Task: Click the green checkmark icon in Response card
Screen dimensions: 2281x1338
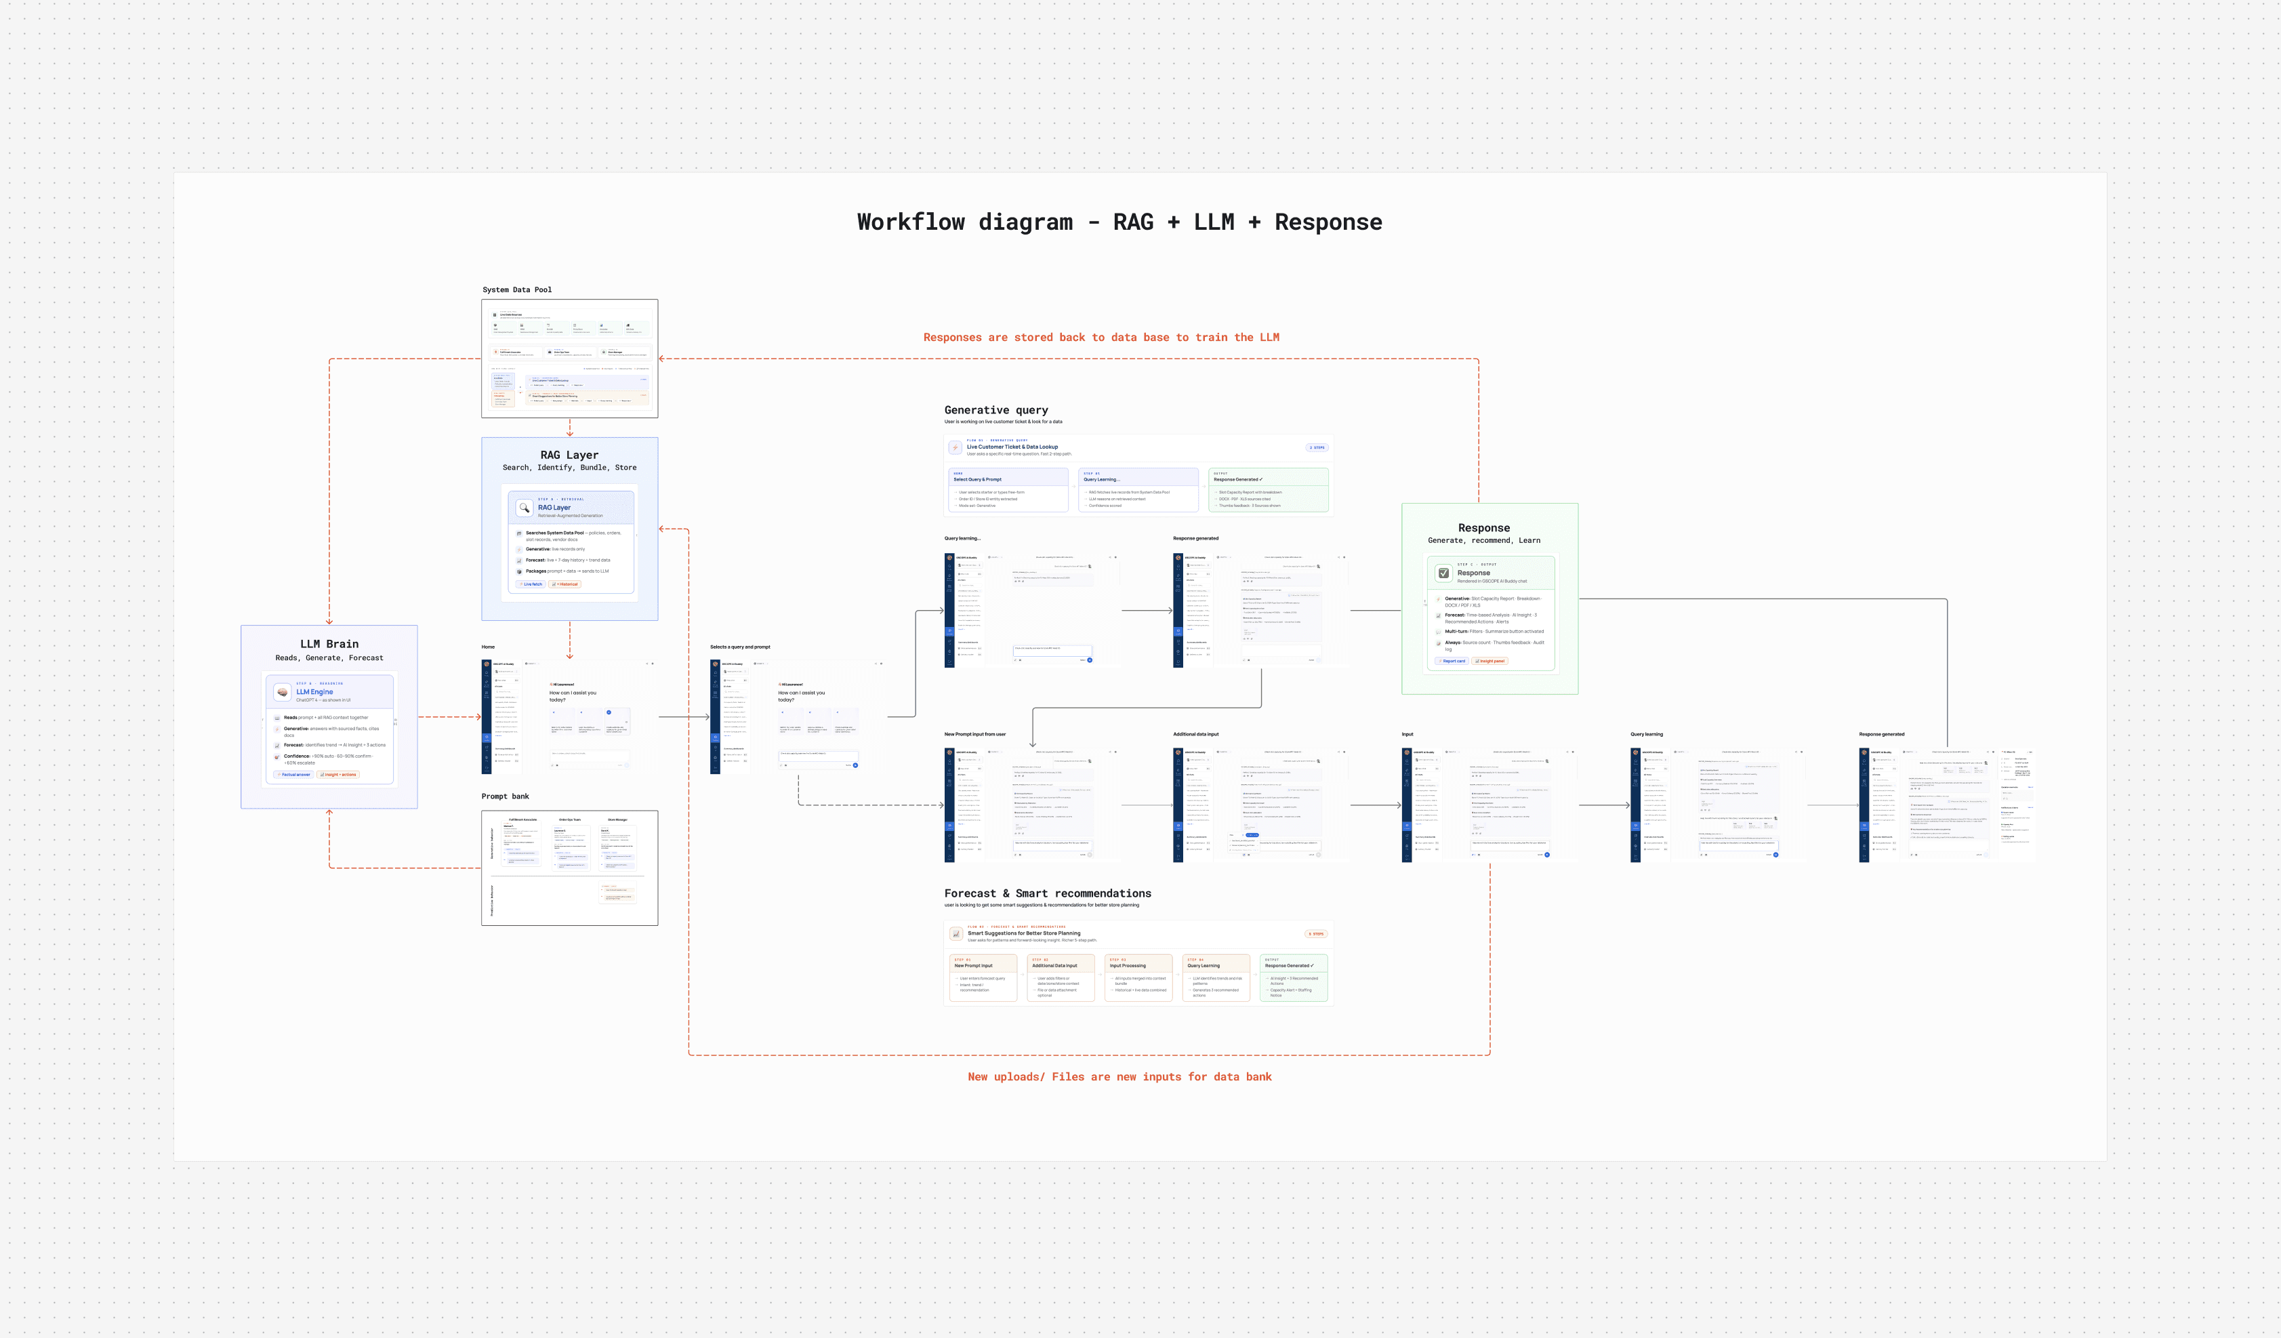Action: (1443, 573)
